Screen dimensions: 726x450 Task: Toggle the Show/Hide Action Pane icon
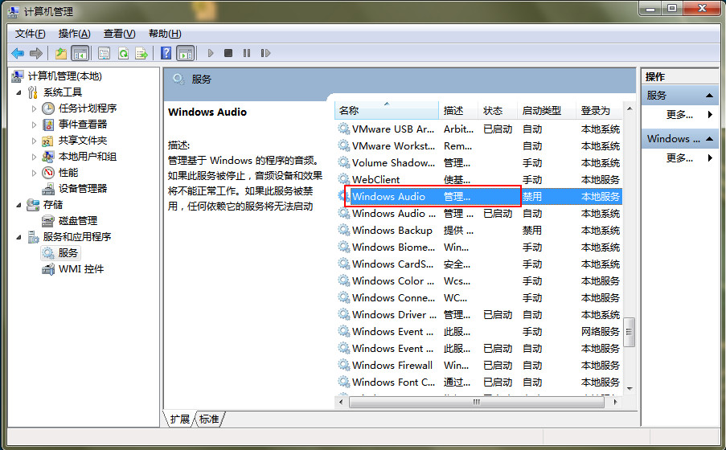pos(186,53)
